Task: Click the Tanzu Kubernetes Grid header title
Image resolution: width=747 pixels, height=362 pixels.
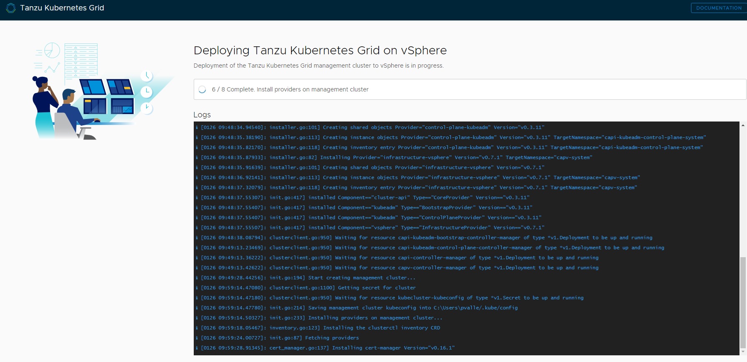Action: pyautogui.click(x=62, y=8)
